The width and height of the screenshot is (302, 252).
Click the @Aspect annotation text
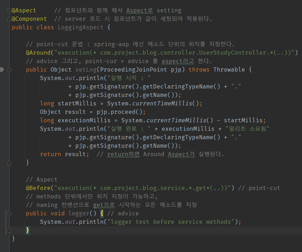[x=24, y=10]
